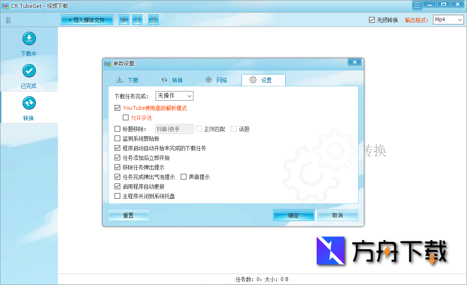Screen dimensions: 467x285
Task: Click the 重置 reset button
Action: (x=129, y=215)
